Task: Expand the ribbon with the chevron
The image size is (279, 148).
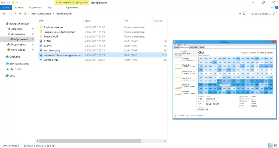Action: 271,8
